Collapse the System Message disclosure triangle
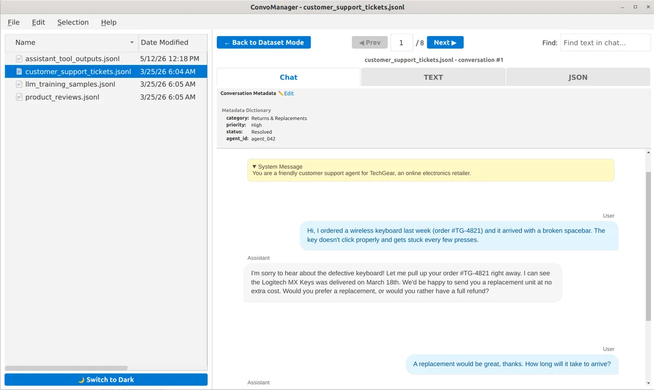 pyautogui.click(x=255, y=166)
